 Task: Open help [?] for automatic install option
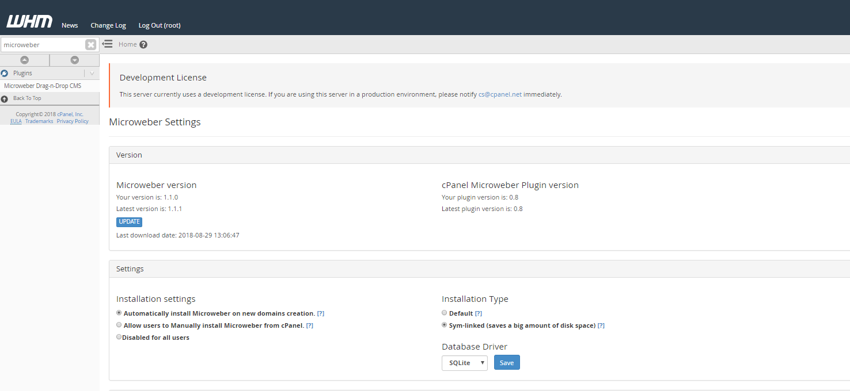tap(320, 313)
